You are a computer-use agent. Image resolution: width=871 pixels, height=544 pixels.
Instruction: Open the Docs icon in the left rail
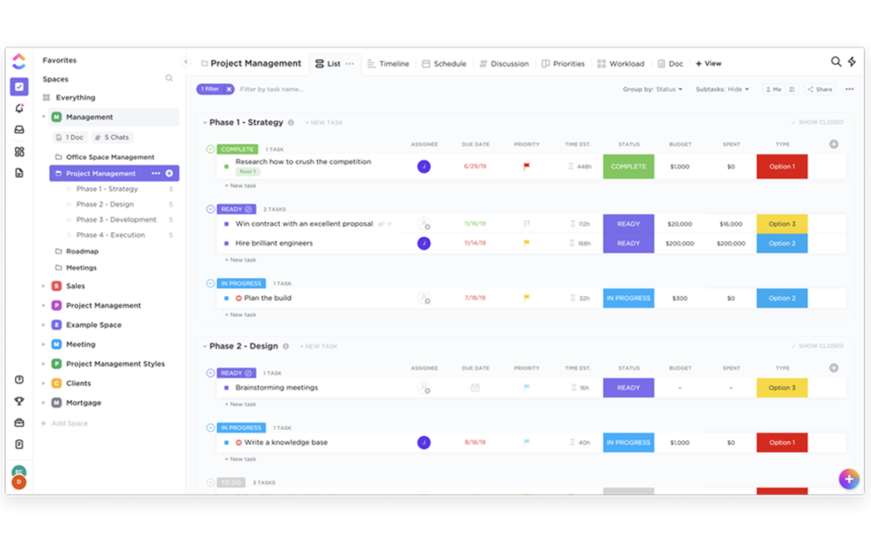18,172
